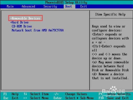Click the Esc Exit key hint

pos(11,98)
